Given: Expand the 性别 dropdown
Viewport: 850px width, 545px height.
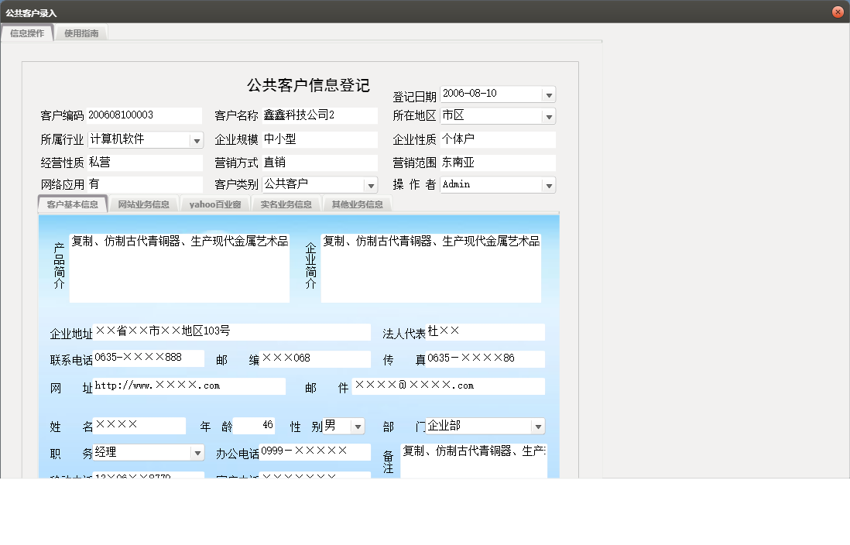Looking at the screenshot, I should tap(357, 427).
